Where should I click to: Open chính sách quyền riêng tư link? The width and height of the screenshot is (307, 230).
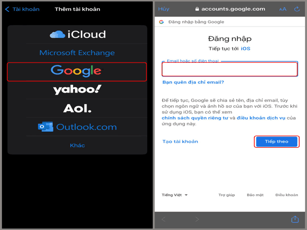[x=195, y=118]
